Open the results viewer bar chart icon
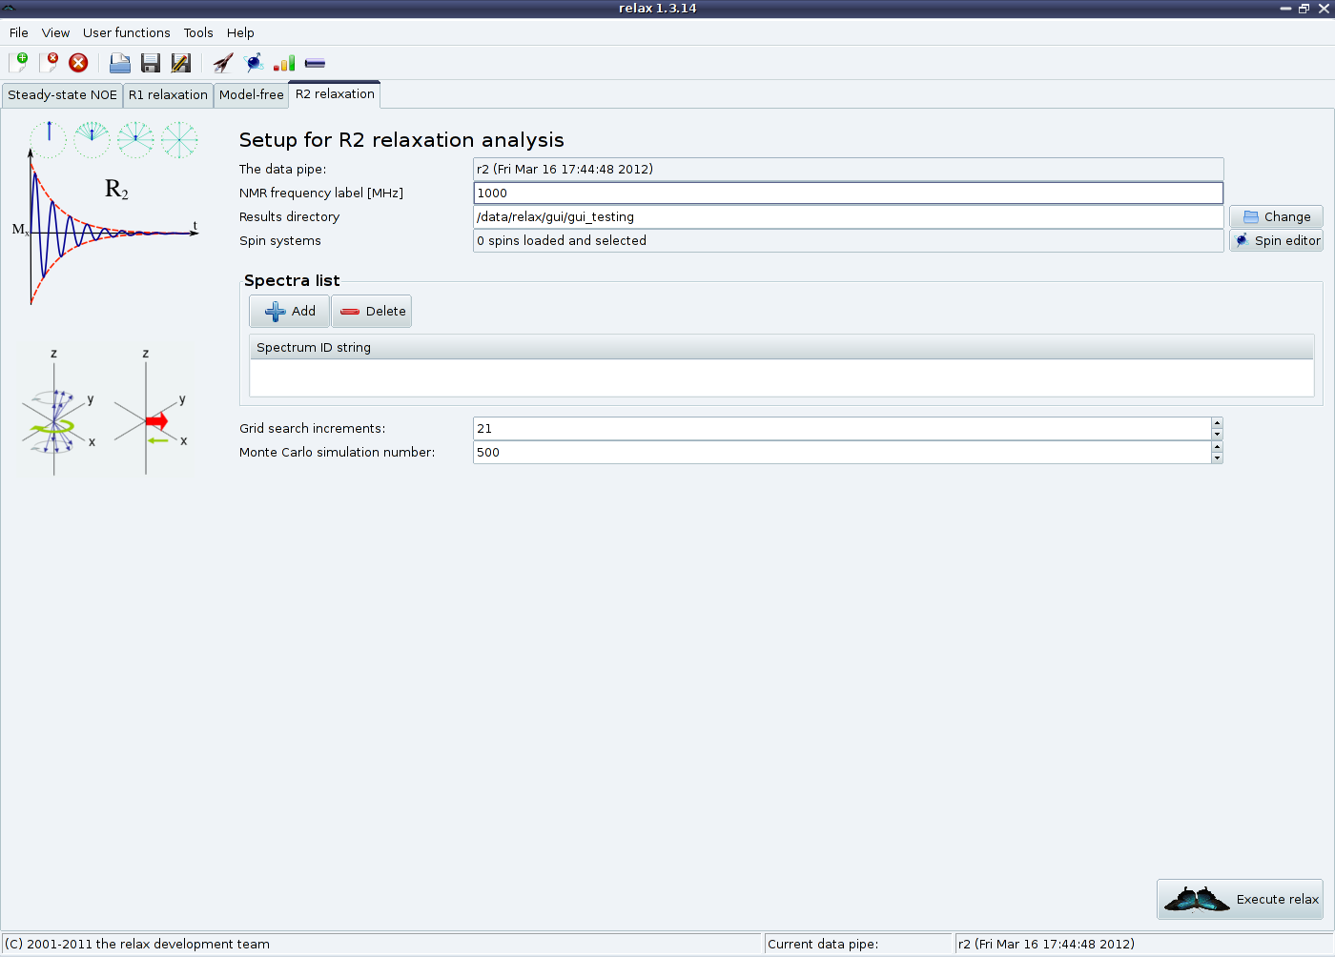 click(x=284, y=63)
